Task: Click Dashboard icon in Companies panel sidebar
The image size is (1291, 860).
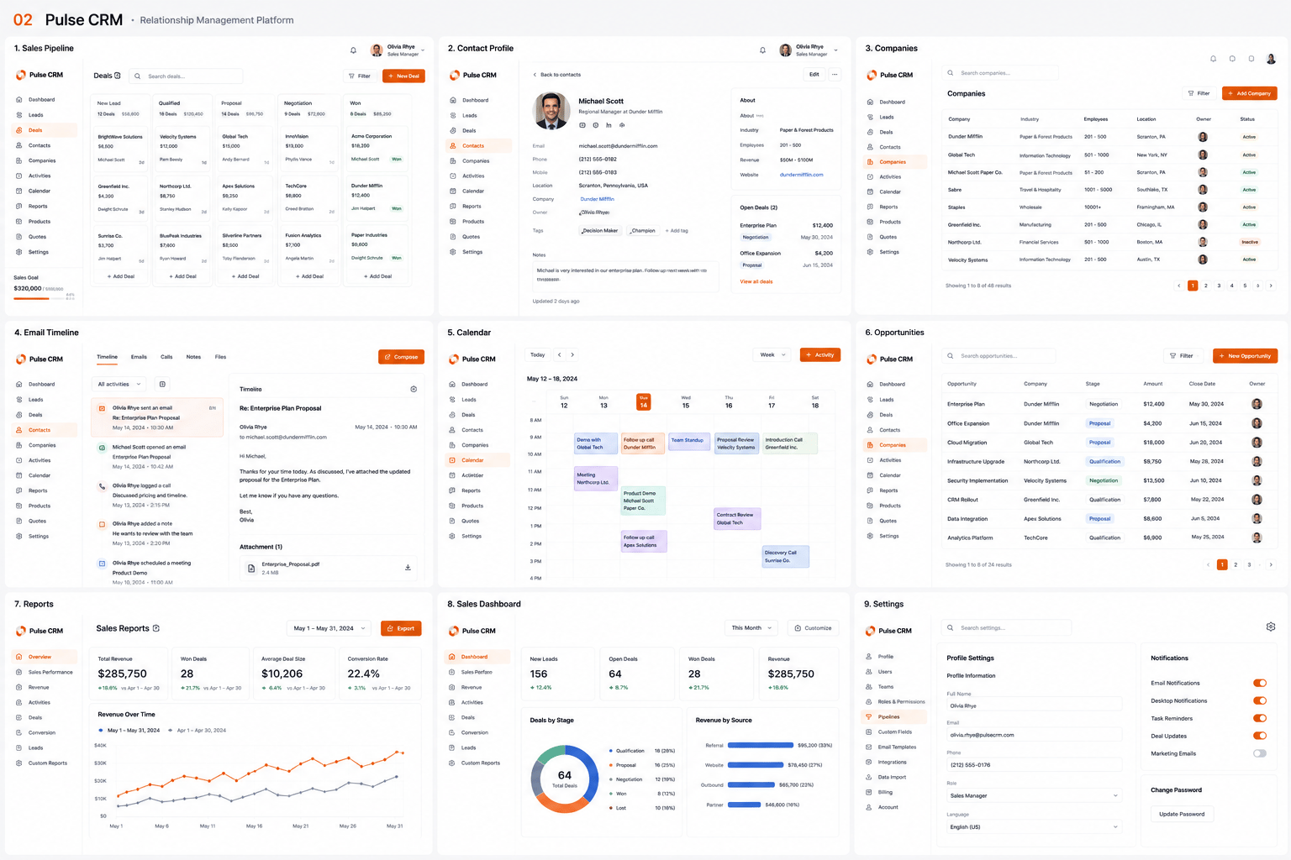Action: tap(871, 102)
